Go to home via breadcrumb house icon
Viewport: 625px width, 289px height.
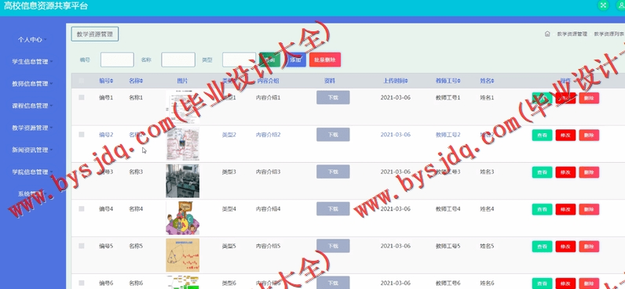[547, 34]
